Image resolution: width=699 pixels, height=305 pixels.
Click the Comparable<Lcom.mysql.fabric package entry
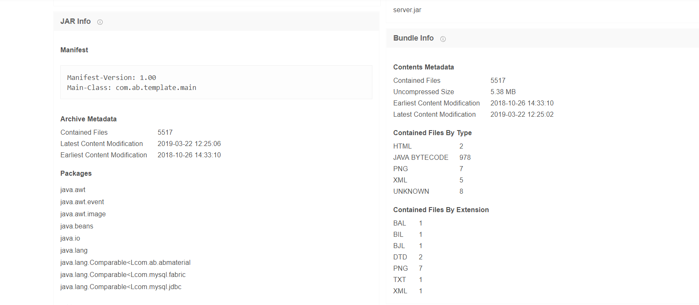point(123,275)
